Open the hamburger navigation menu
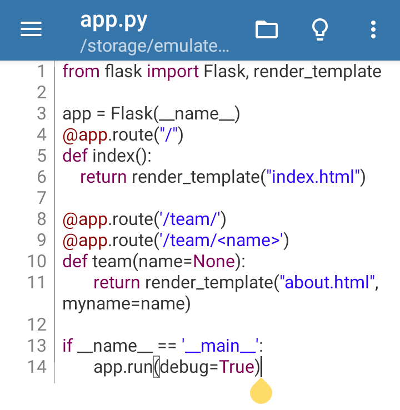This screenshot has height=410, width=400. click(x=31, y=29)
